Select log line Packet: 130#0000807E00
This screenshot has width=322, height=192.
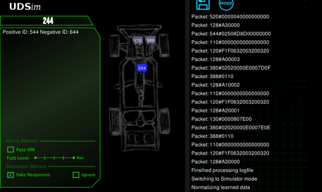pyautogui.click(x=221, y=119)
